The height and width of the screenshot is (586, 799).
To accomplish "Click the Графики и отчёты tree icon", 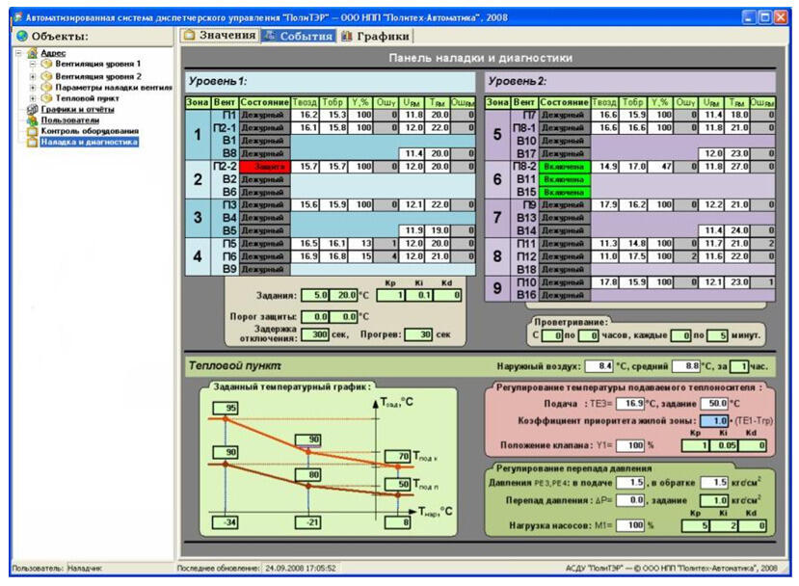I will coord(32,109).
